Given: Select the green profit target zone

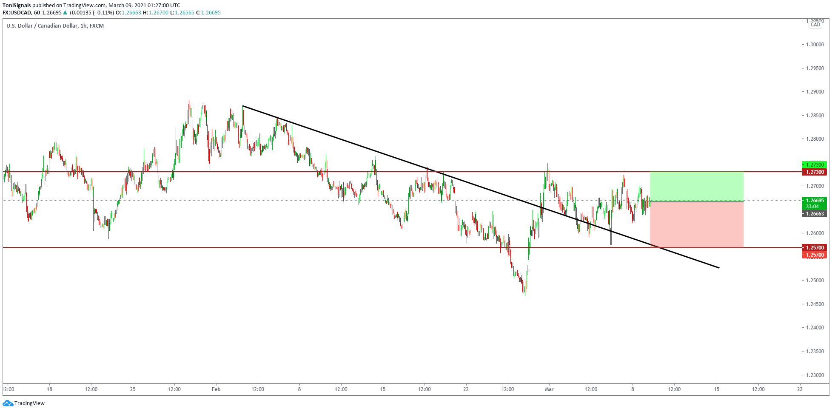Looking at the screenshot, I should (x=696, y=187).
